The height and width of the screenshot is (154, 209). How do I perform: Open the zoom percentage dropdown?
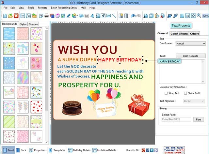click(x=205, y=16)
